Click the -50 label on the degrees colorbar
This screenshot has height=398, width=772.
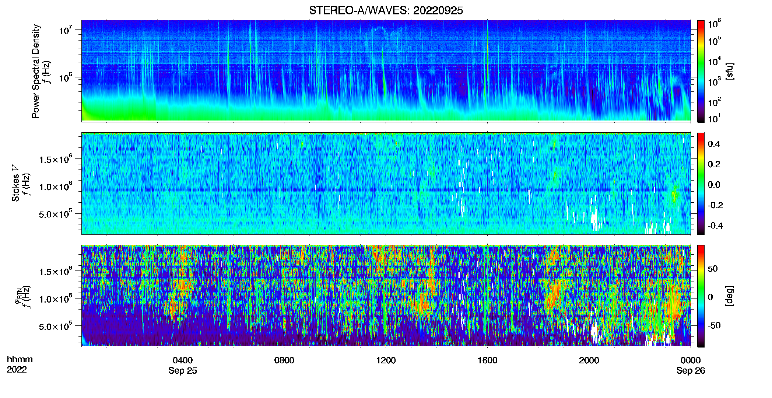coord(714,326)
